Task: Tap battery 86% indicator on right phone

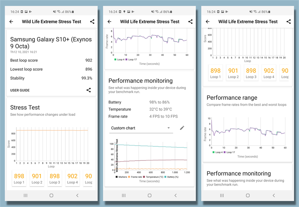Action: tap(266, 12)
